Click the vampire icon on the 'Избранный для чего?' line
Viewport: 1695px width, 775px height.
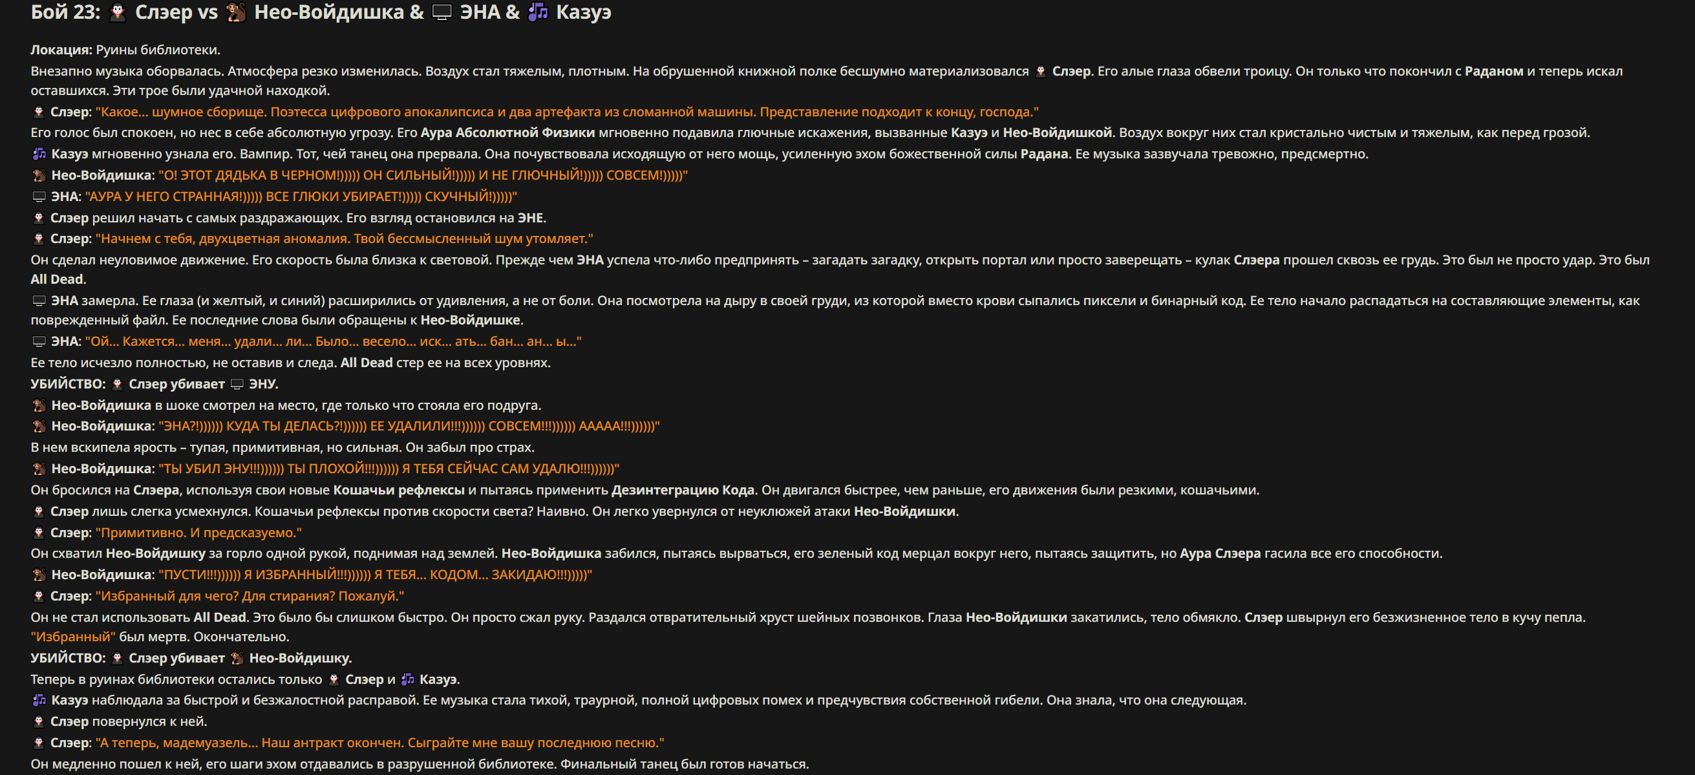pyautogui.click(x=39, y=596)
